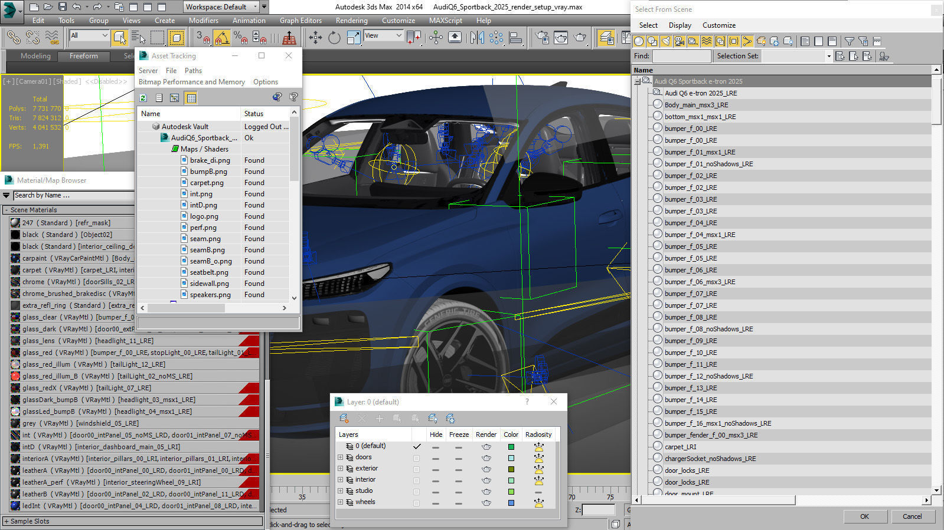Open the Workspace: Default dropdown
The image size is (944, 530).
[221, 7]
